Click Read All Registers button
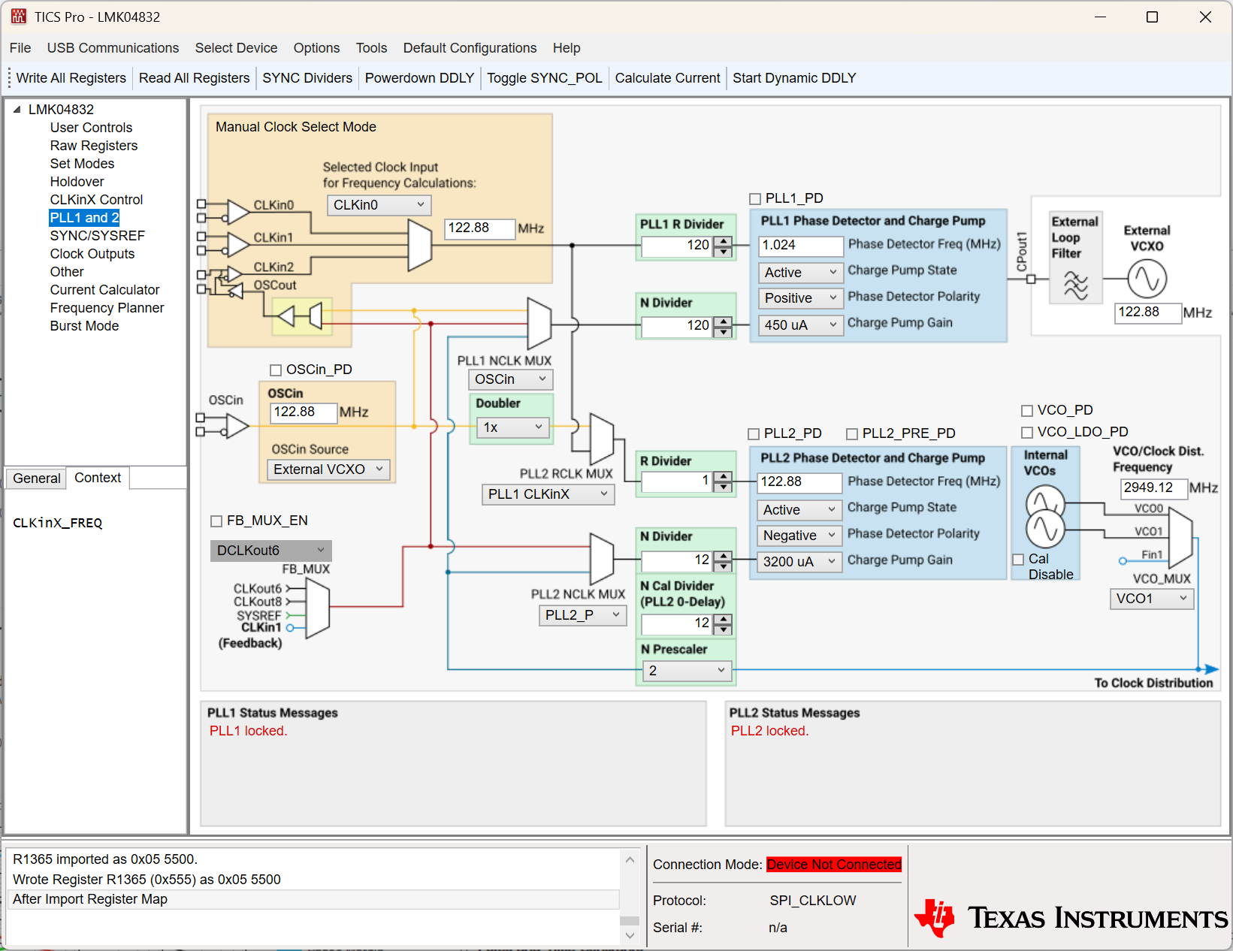1233x951 pixels. point(194,78)
